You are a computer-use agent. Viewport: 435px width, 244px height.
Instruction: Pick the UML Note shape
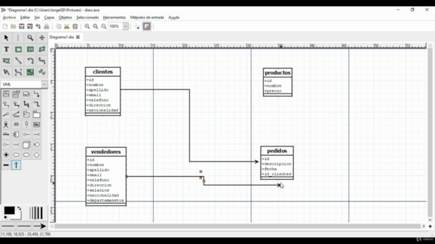point(27,94)
